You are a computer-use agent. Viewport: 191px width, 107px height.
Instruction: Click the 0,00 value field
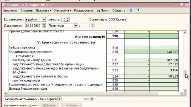point(77,99)
